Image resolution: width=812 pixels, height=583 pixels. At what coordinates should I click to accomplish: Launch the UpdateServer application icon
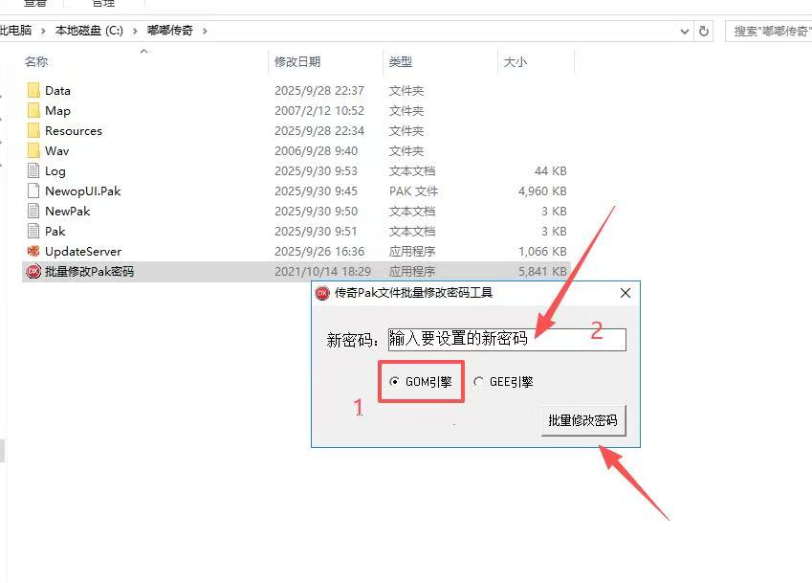click(32, 251)
